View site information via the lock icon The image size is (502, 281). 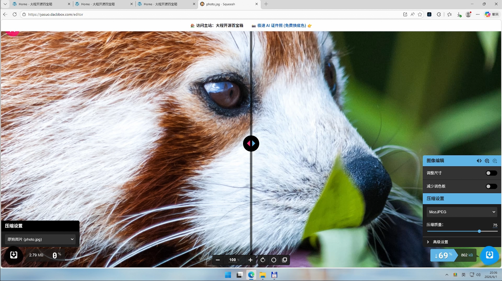[x=24, y=14]
